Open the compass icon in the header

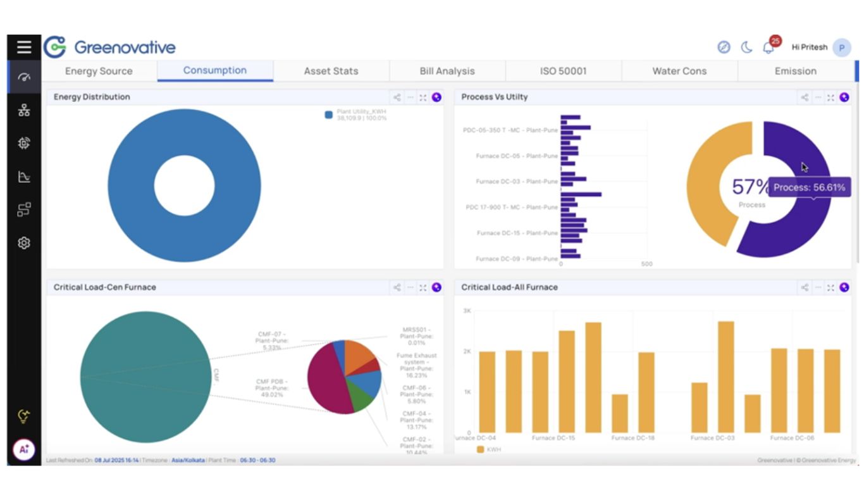coord(724,47)
